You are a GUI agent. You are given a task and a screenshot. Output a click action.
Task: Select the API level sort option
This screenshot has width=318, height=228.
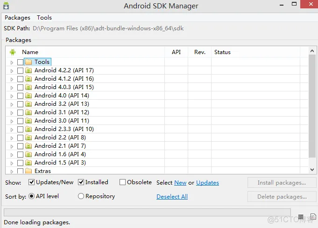coord(31,196)
